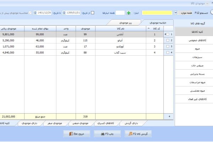Click the خروج Esc exit button
This screenshot has width=213, height=142.
[x=77, y=134]
